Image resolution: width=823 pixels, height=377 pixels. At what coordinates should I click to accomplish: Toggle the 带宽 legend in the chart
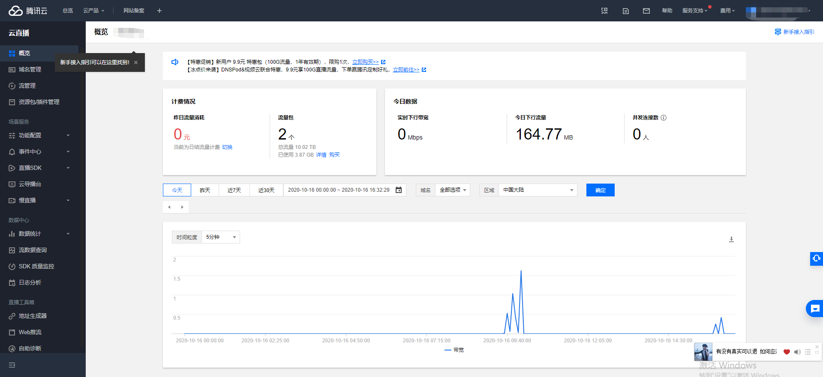pos(454,350)
